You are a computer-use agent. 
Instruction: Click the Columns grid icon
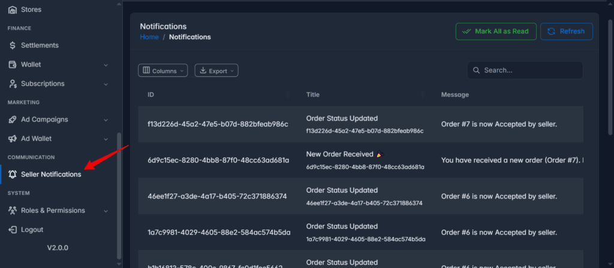coord(146,71)
